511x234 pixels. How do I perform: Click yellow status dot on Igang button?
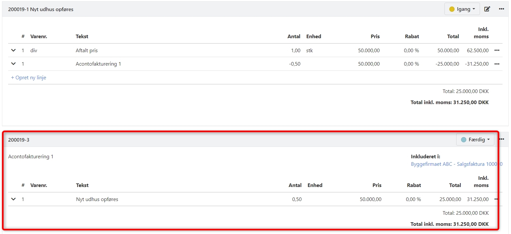click(x=452, y=9)
